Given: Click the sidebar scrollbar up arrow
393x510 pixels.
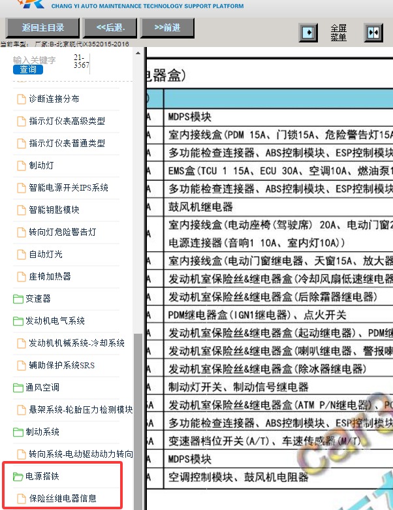Looking at the screenshot, I should 138,53.
